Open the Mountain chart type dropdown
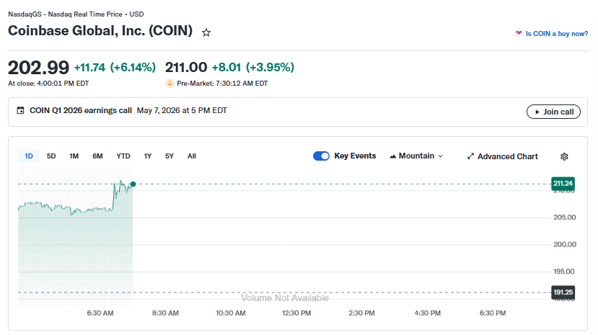Screen dimensions: 598x335 pos(416,156)
